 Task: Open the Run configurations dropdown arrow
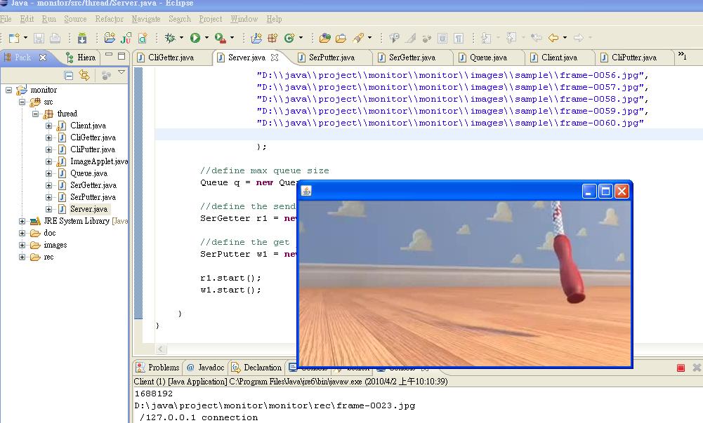coord(206,38)
